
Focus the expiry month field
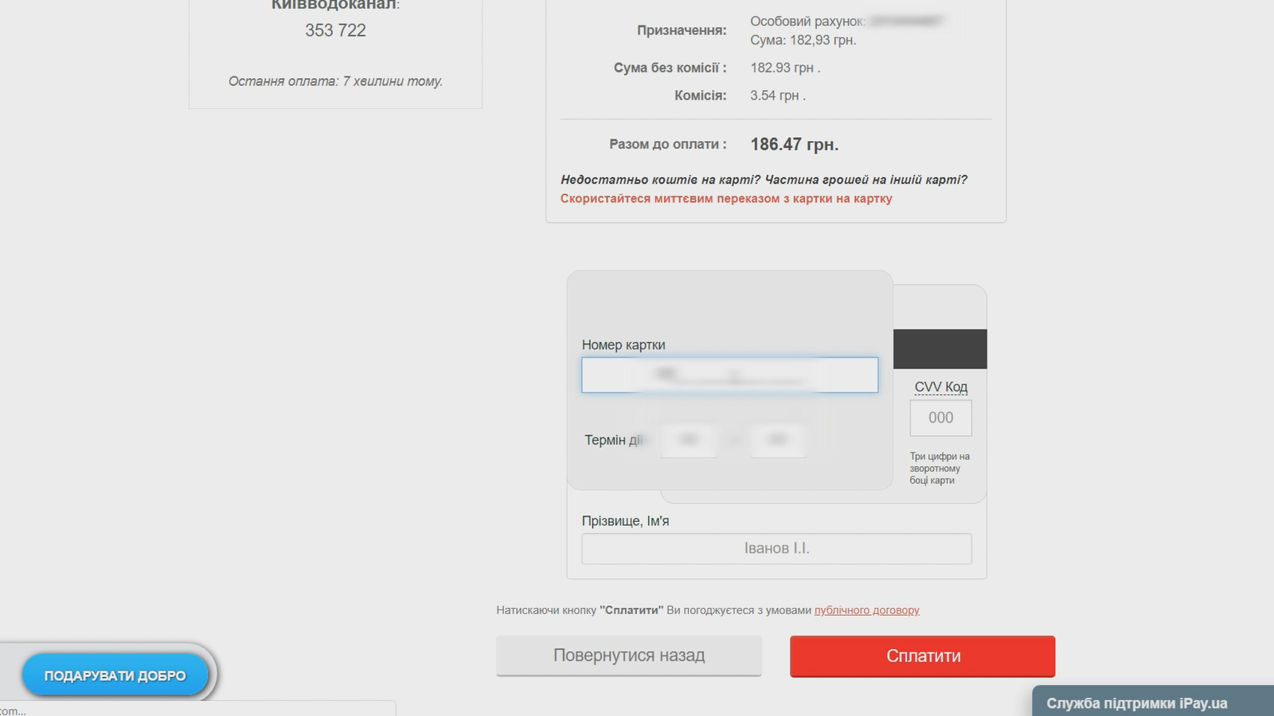click(689, 440)
